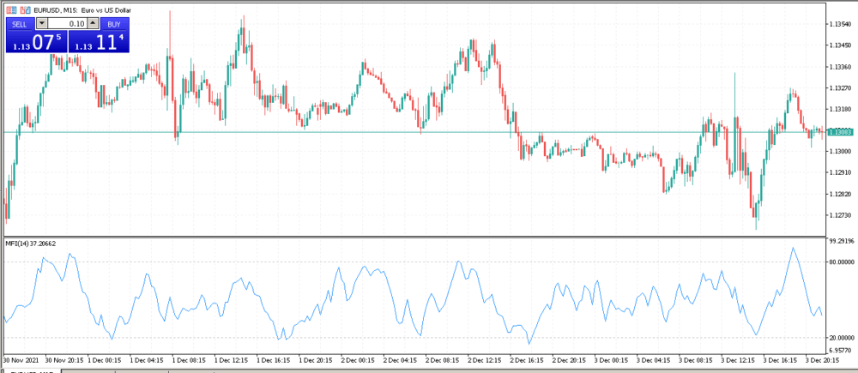Click the 0.10 volume input field

(68, 24)
